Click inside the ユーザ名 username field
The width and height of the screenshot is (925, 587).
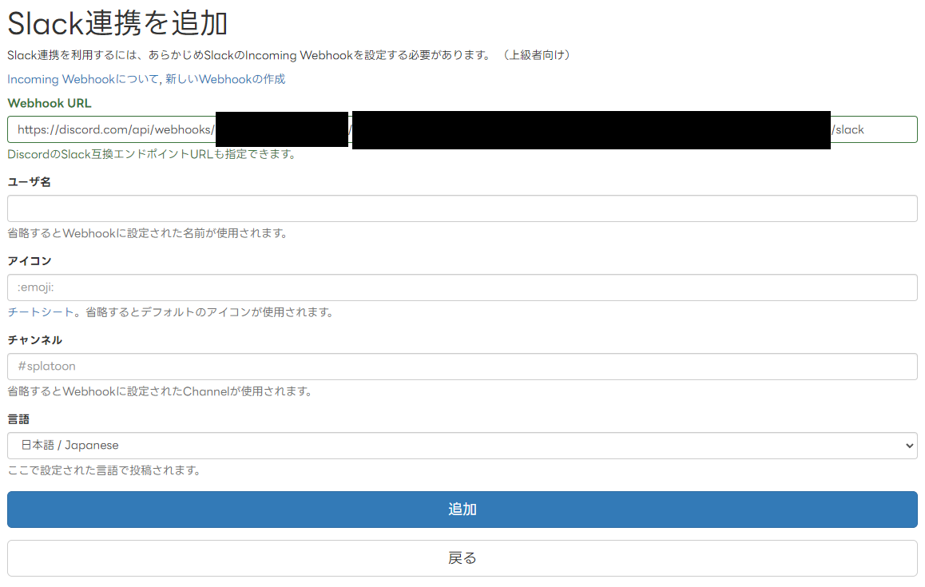tap(462, 209)
